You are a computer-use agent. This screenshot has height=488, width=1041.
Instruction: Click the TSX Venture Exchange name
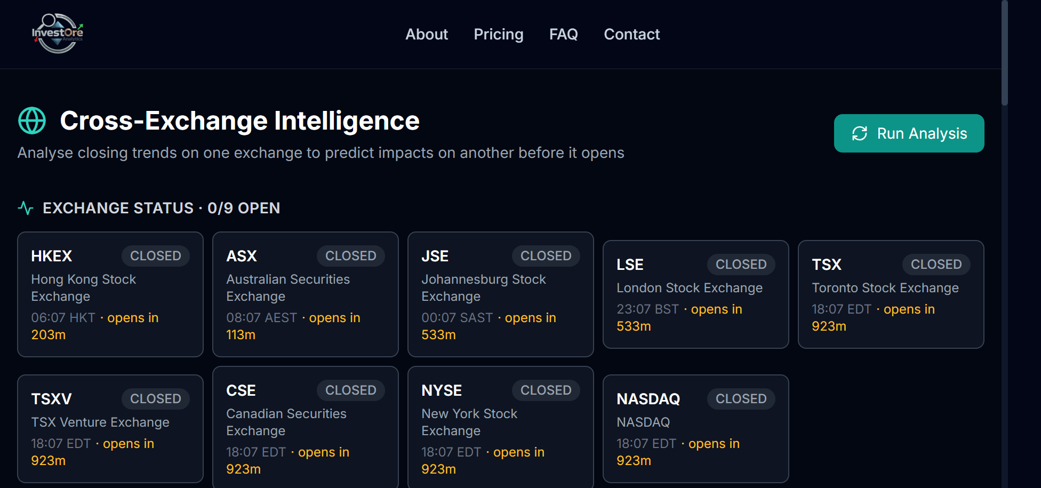coord(100,422)
